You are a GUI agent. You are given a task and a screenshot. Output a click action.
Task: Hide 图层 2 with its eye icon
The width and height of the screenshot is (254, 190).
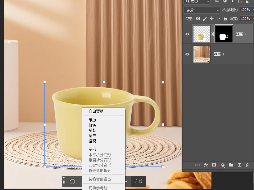(187, 34)
